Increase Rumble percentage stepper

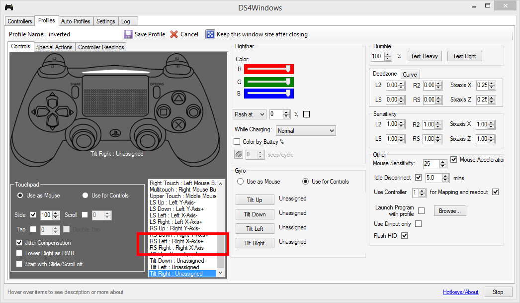pos(388,54)
